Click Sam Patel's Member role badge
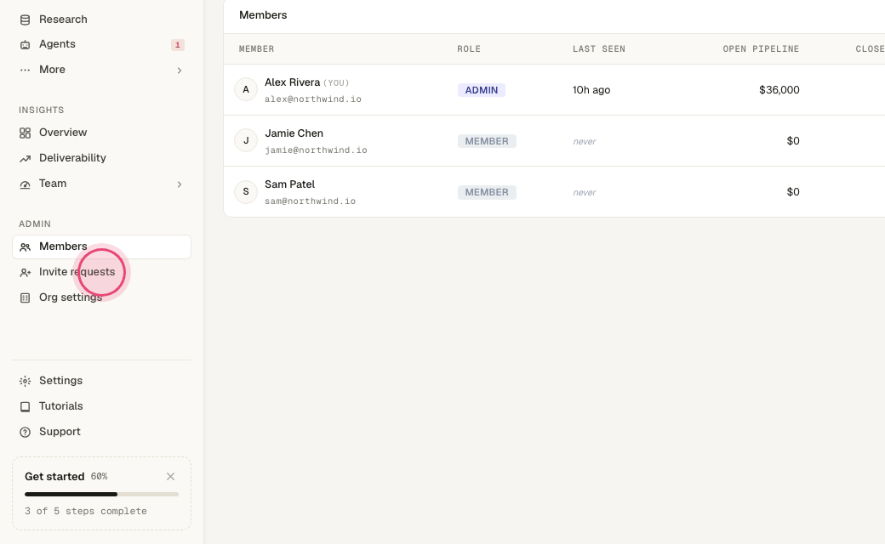Screen dimensions: 885x544 (x=487, y=192)
